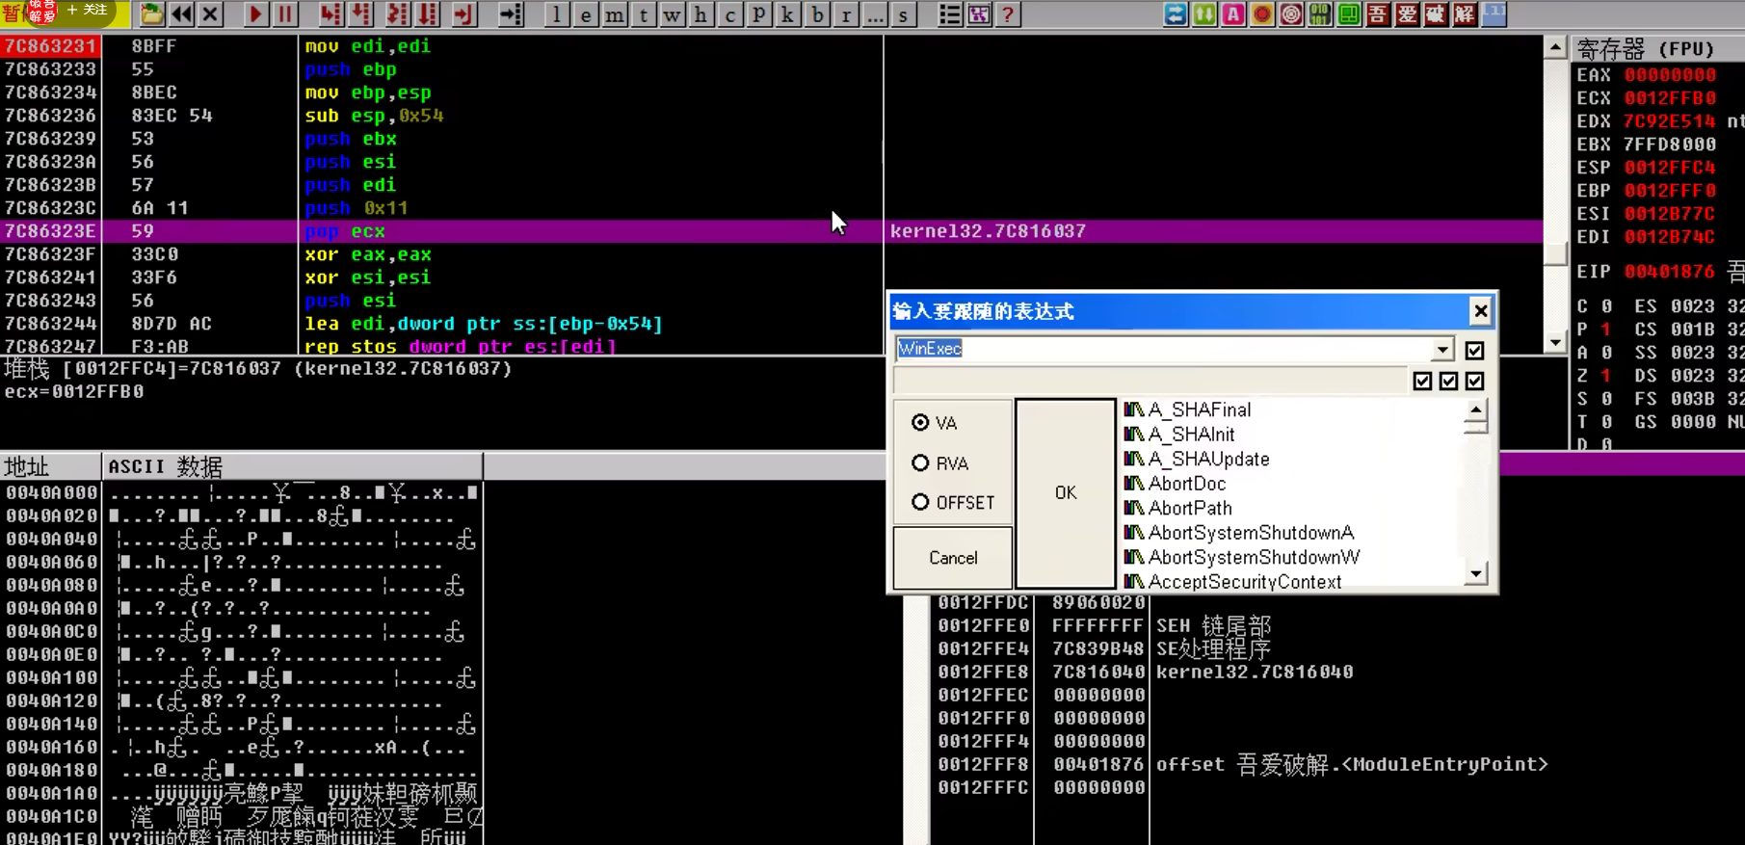Click the pink 'A' plugin icon
Viewport: 1745px width, 845px height.
coord(1233,14)
